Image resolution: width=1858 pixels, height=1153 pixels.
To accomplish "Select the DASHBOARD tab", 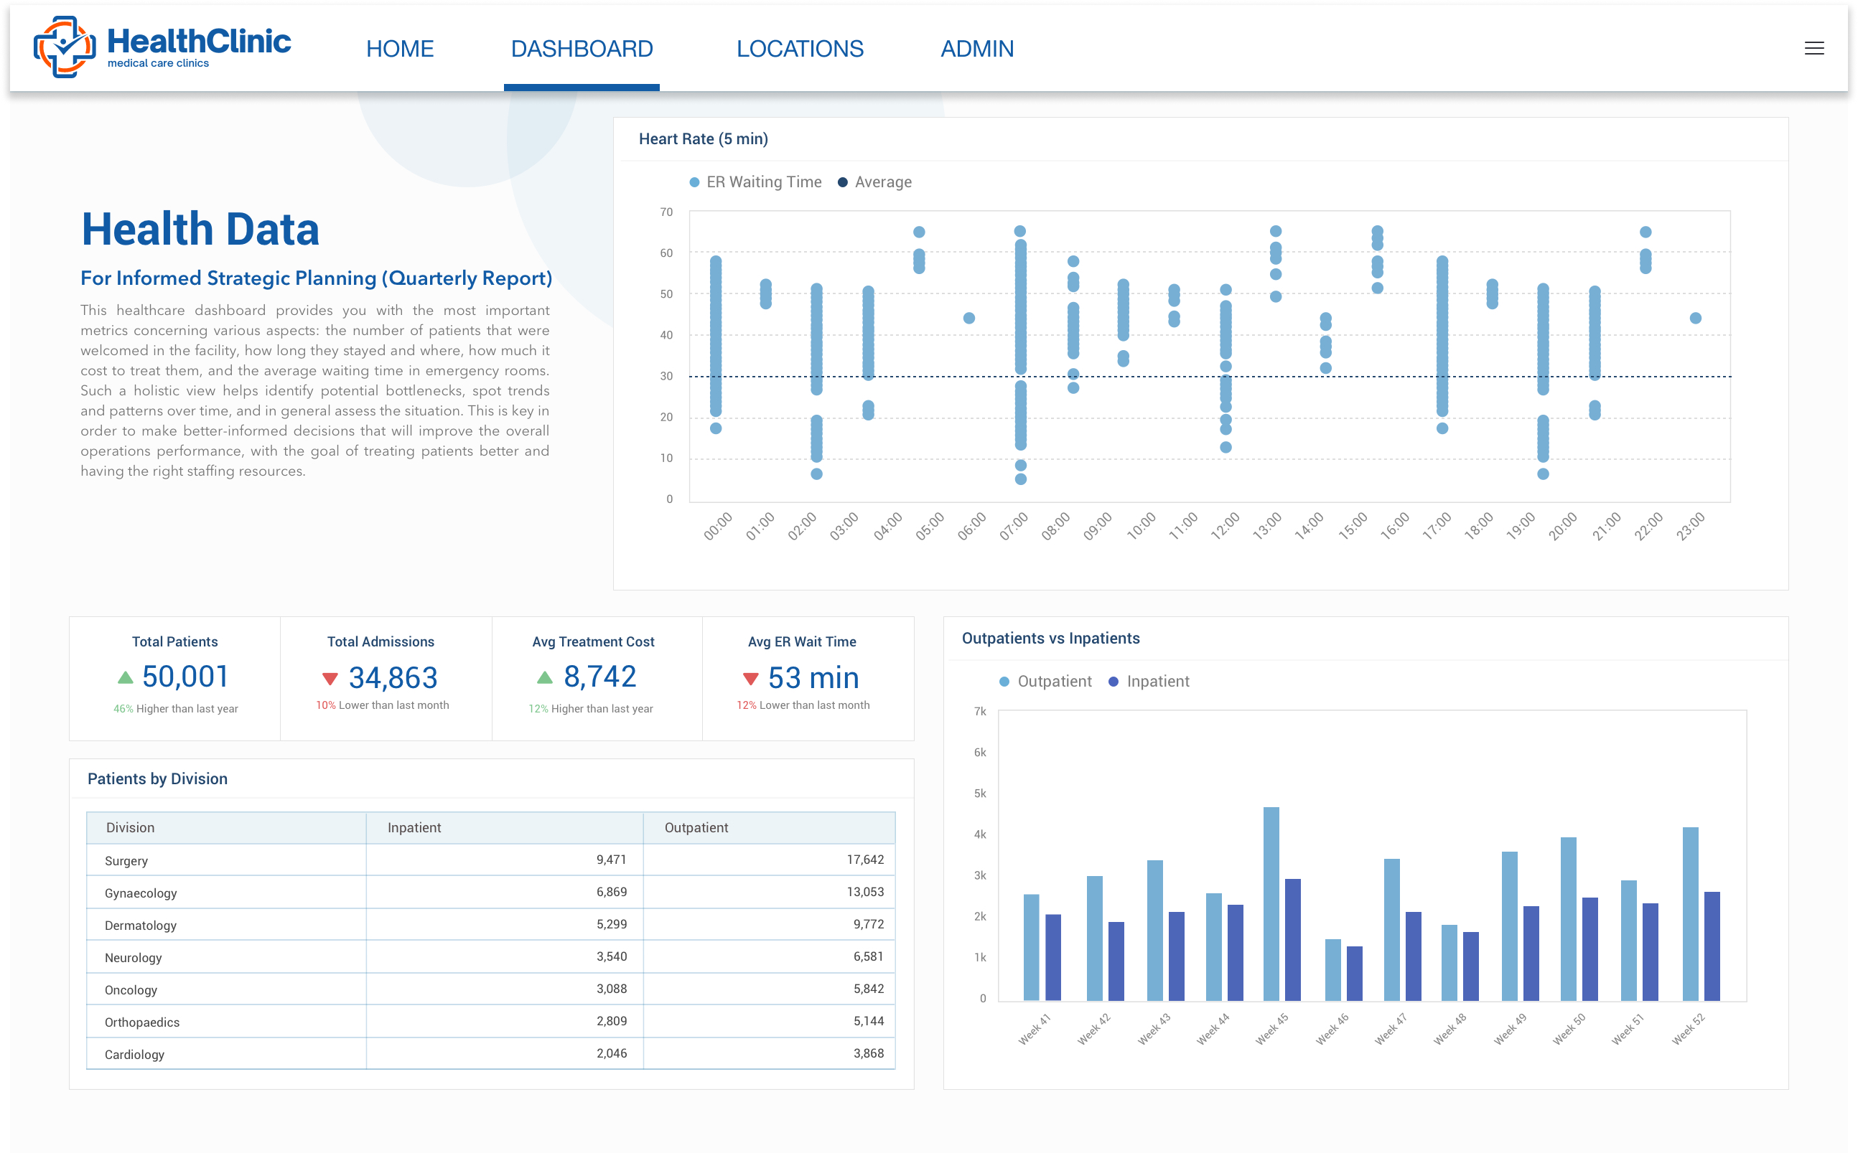I will [x=582, y=49].
